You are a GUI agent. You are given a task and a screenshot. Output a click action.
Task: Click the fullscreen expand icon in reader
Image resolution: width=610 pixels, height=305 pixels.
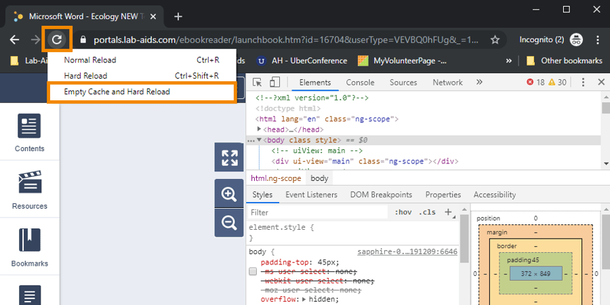[229, 158]
